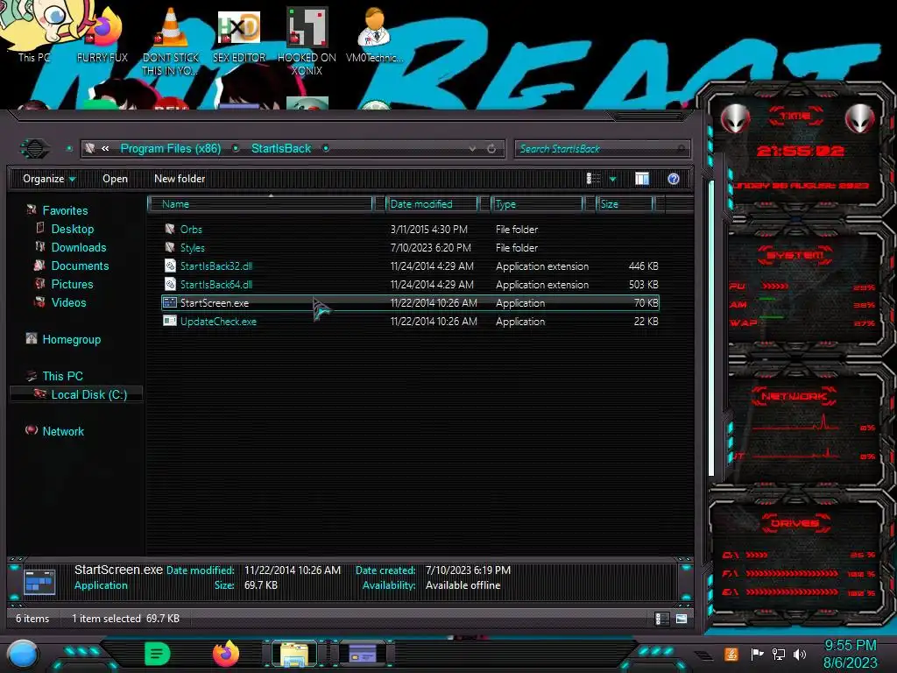Select StartIsBack32.dll file

410,266
